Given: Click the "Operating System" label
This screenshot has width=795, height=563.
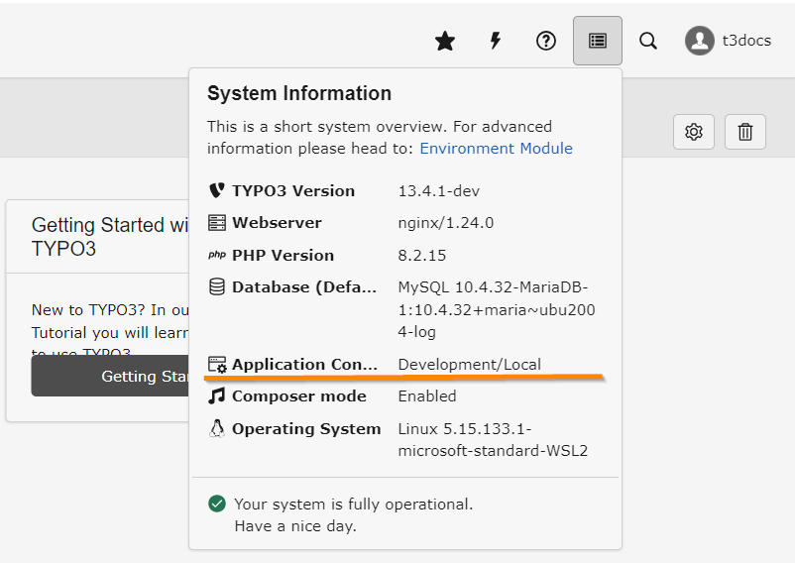Looking at the screenshot, I should (306, 429).
